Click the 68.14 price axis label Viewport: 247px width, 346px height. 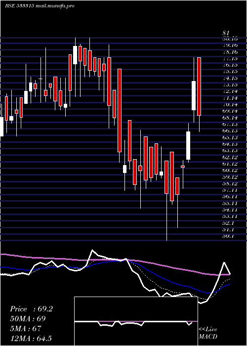[x=230, y=118]
